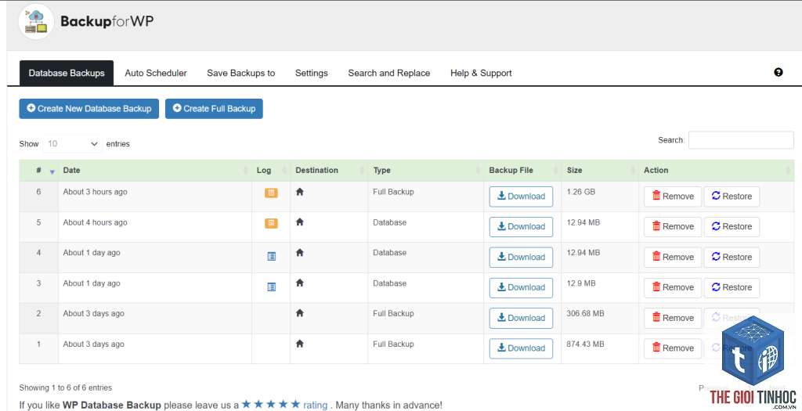
Task: Remove backup number 6
Action: click(x=673, y=196)
